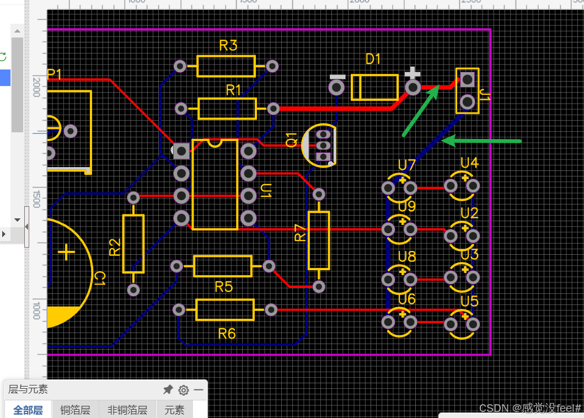This screenshot has height=418, width=584.
Task: Select the square pin-1 pad of U1
Action: pyautogui.click(x=182, y=151)
